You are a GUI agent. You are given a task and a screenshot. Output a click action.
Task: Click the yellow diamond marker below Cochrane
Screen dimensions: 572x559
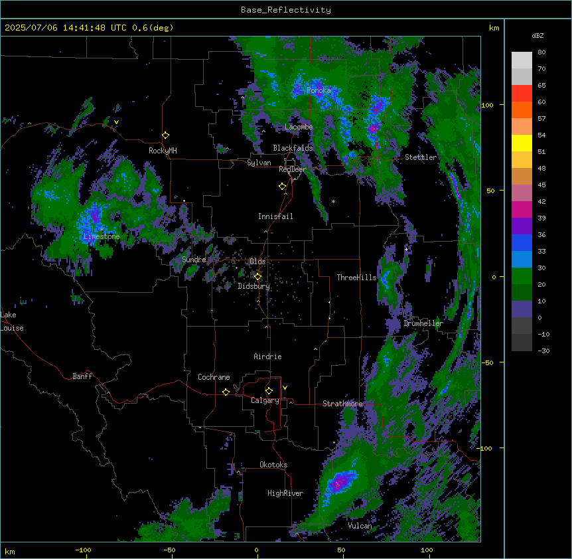point(226,392)
